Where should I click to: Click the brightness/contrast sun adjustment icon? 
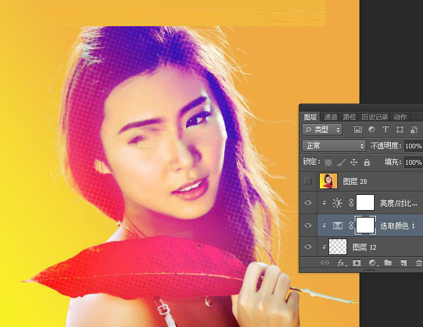[337, 202]
